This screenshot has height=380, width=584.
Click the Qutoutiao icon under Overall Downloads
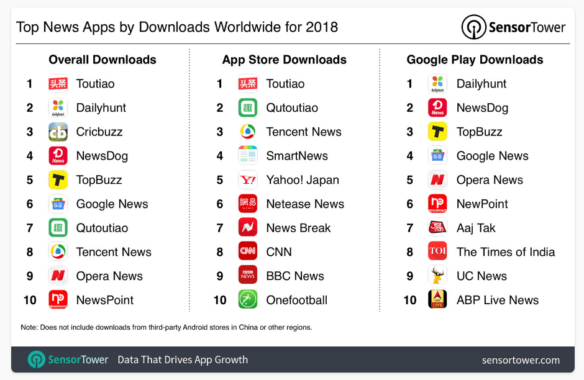point(58,228)
